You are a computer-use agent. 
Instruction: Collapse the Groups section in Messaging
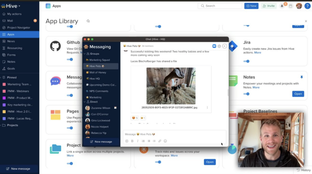[85, 54]
